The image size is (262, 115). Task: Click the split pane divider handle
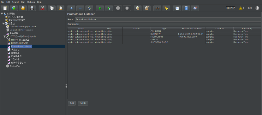tap(66, 86)
